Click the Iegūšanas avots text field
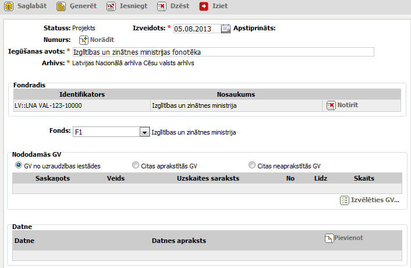Screen dimensions: 411x268 pos(222,52)
